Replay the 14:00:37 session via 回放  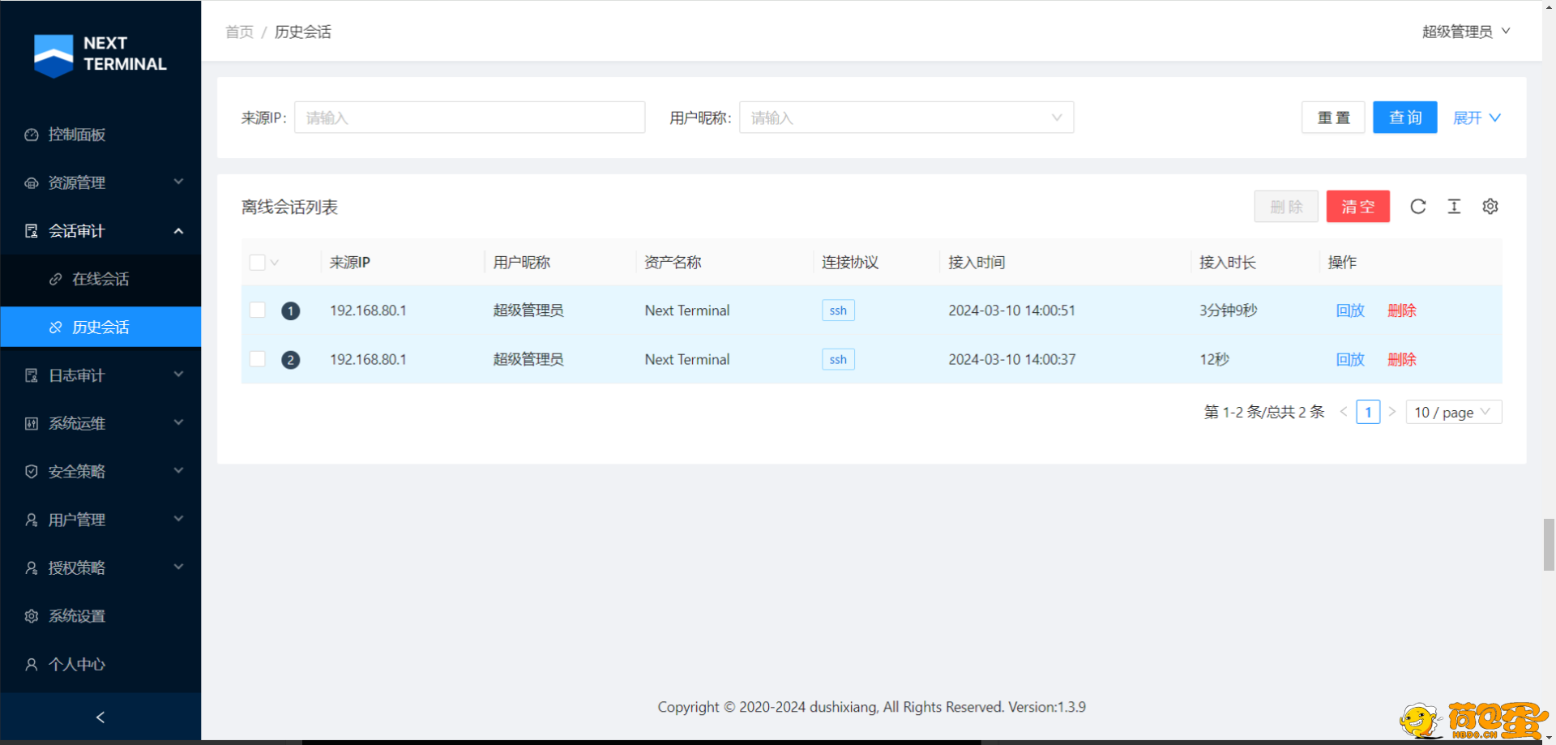coord(1350,359)
